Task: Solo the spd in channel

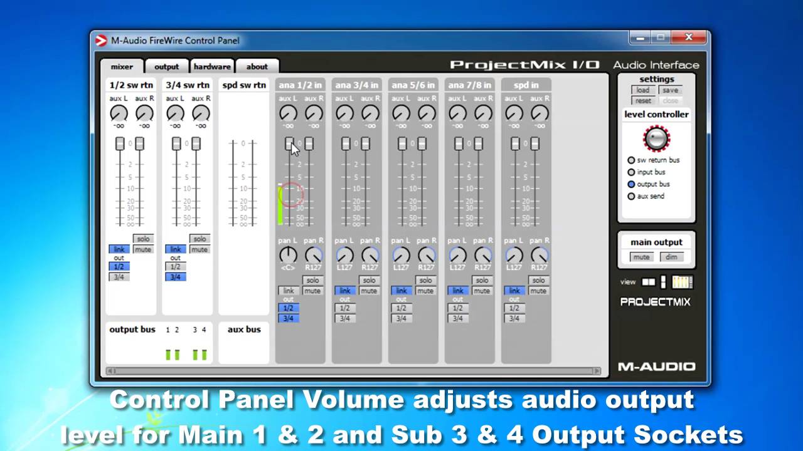Action: click(538, 281)
